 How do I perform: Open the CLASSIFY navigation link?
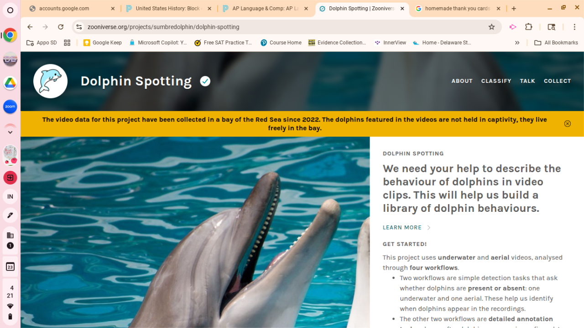(x=496, y=81)
